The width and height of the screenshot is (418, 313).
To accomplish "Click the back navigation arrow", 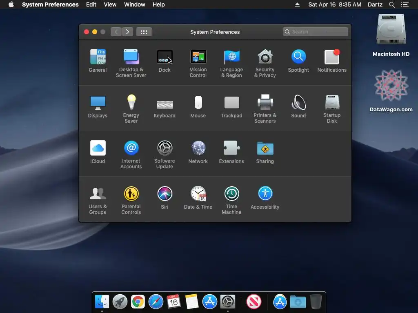I will click(x=116, y=32).
